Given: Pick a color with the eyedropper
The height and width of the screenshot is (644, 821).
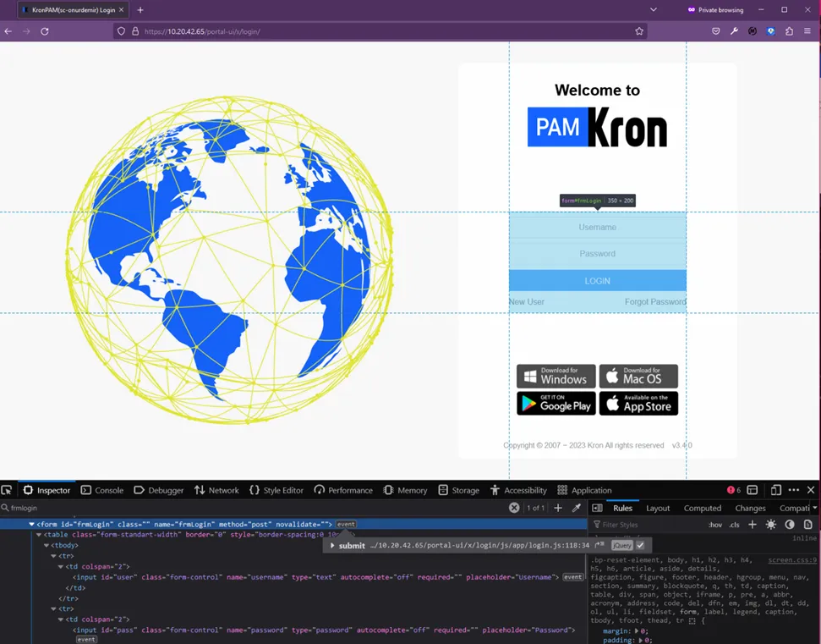Looking at the screenshot, I should 577,508.
